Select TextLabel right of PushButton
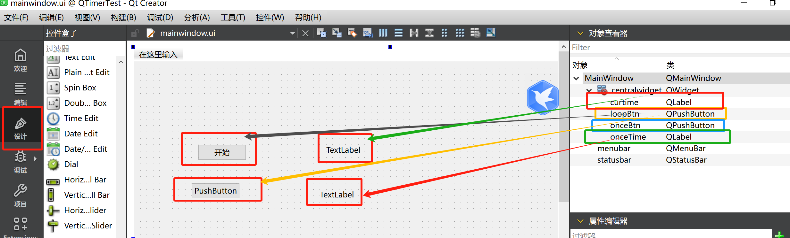This screenshot has width=790, height=238. 337,195
